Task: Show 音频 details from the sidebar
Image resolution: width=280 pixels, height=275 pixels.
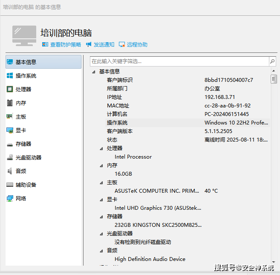Action: 43,171
